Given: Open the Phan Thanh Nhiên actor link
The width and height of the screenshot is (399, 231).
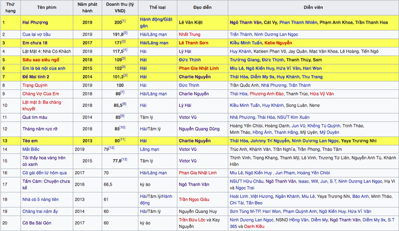Looking at the screenshot, I should pyautogui.click(x=298, y=22).
